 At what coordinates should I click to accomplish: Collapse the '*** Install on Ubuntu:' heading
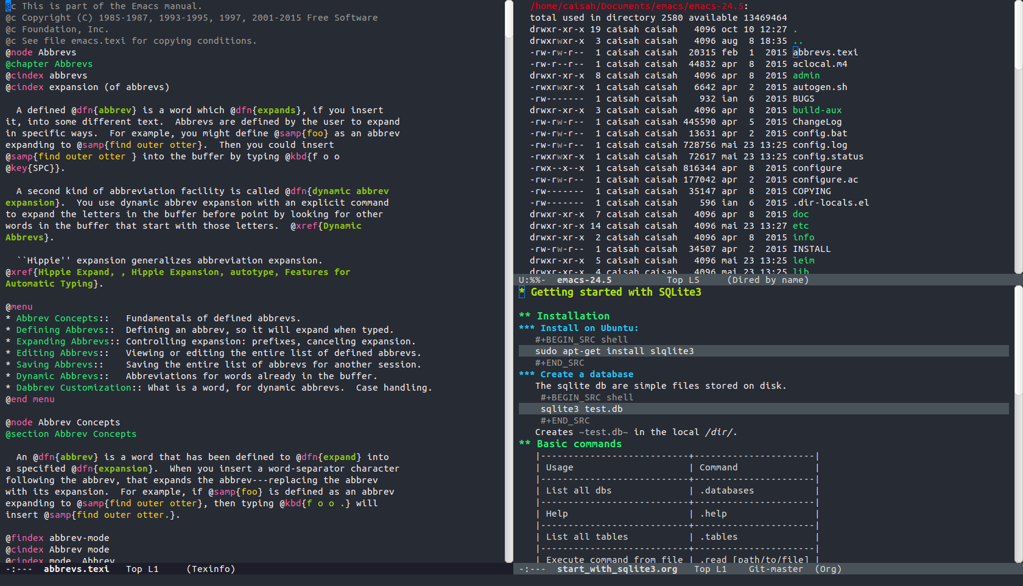click(x=578, y=328)
